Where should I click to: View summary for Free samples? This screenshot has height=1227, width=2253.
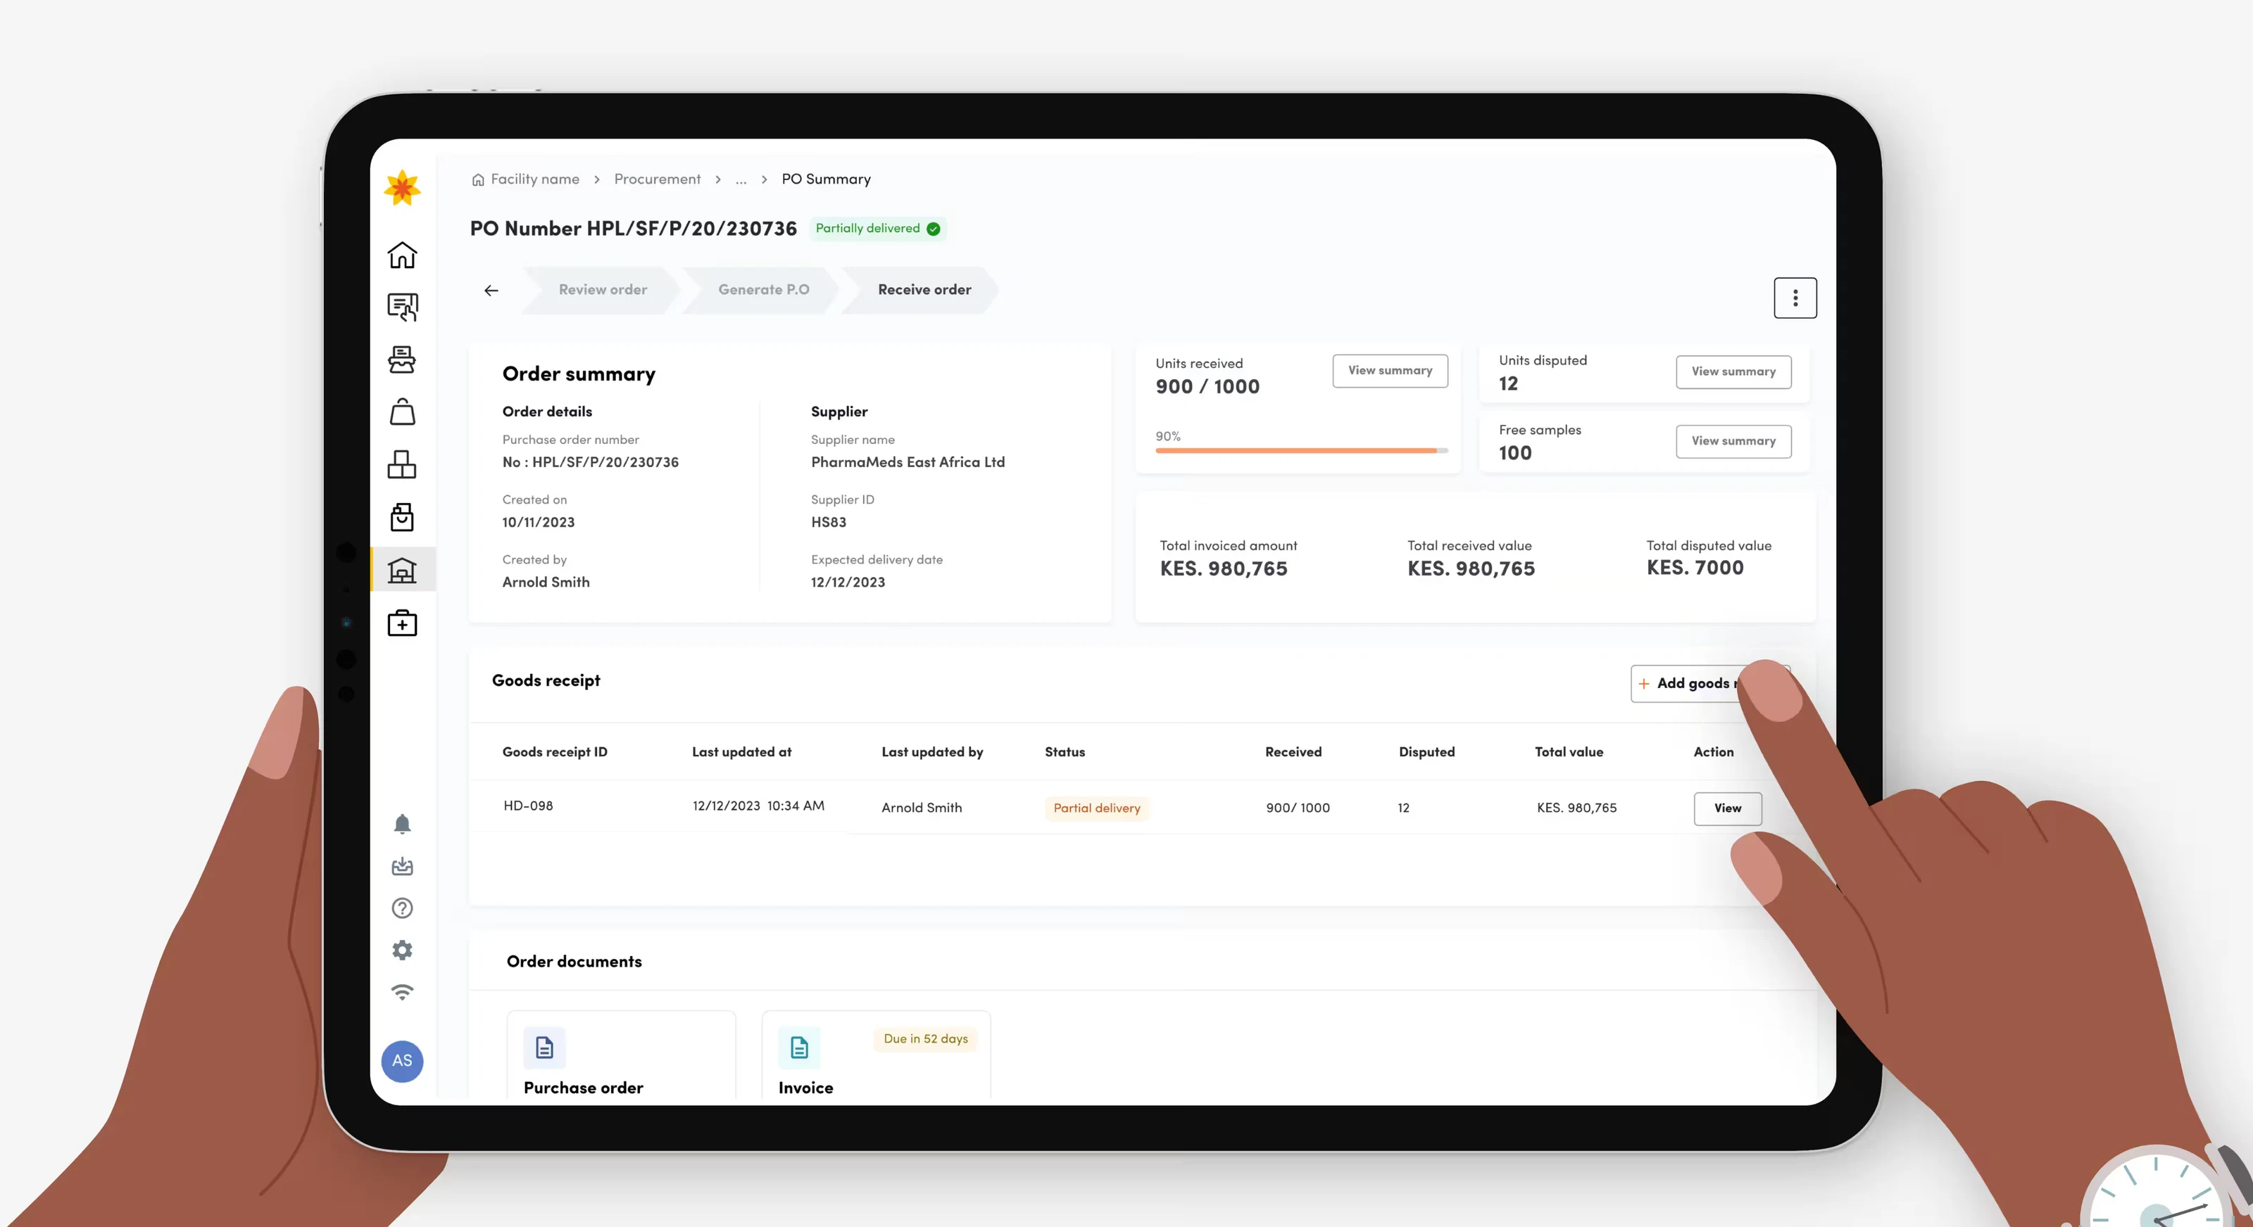[1733, 441]
